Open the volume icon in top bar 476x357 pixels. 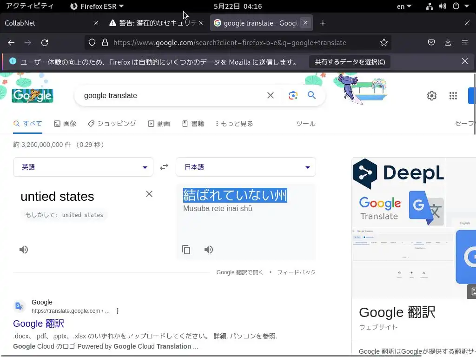pos(443,6)
